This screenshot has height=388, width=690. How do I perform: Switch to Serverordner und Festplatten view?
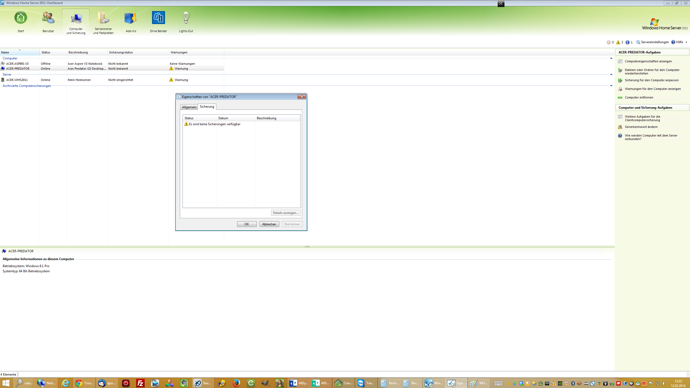coord(103,22)
